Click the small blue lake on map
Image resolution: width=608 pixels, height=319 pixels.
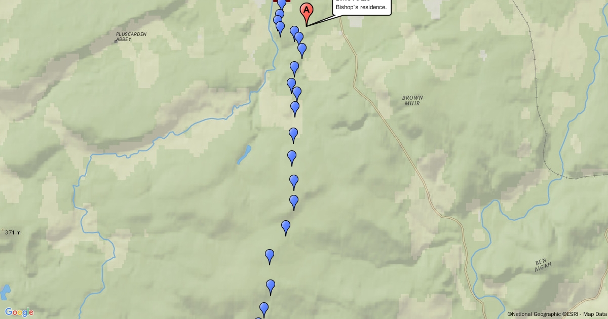point(244,154)
